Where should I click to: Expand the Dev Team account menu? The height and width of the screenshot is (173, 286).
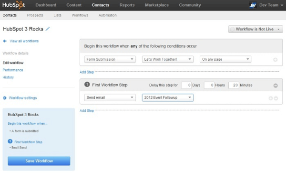271,5
